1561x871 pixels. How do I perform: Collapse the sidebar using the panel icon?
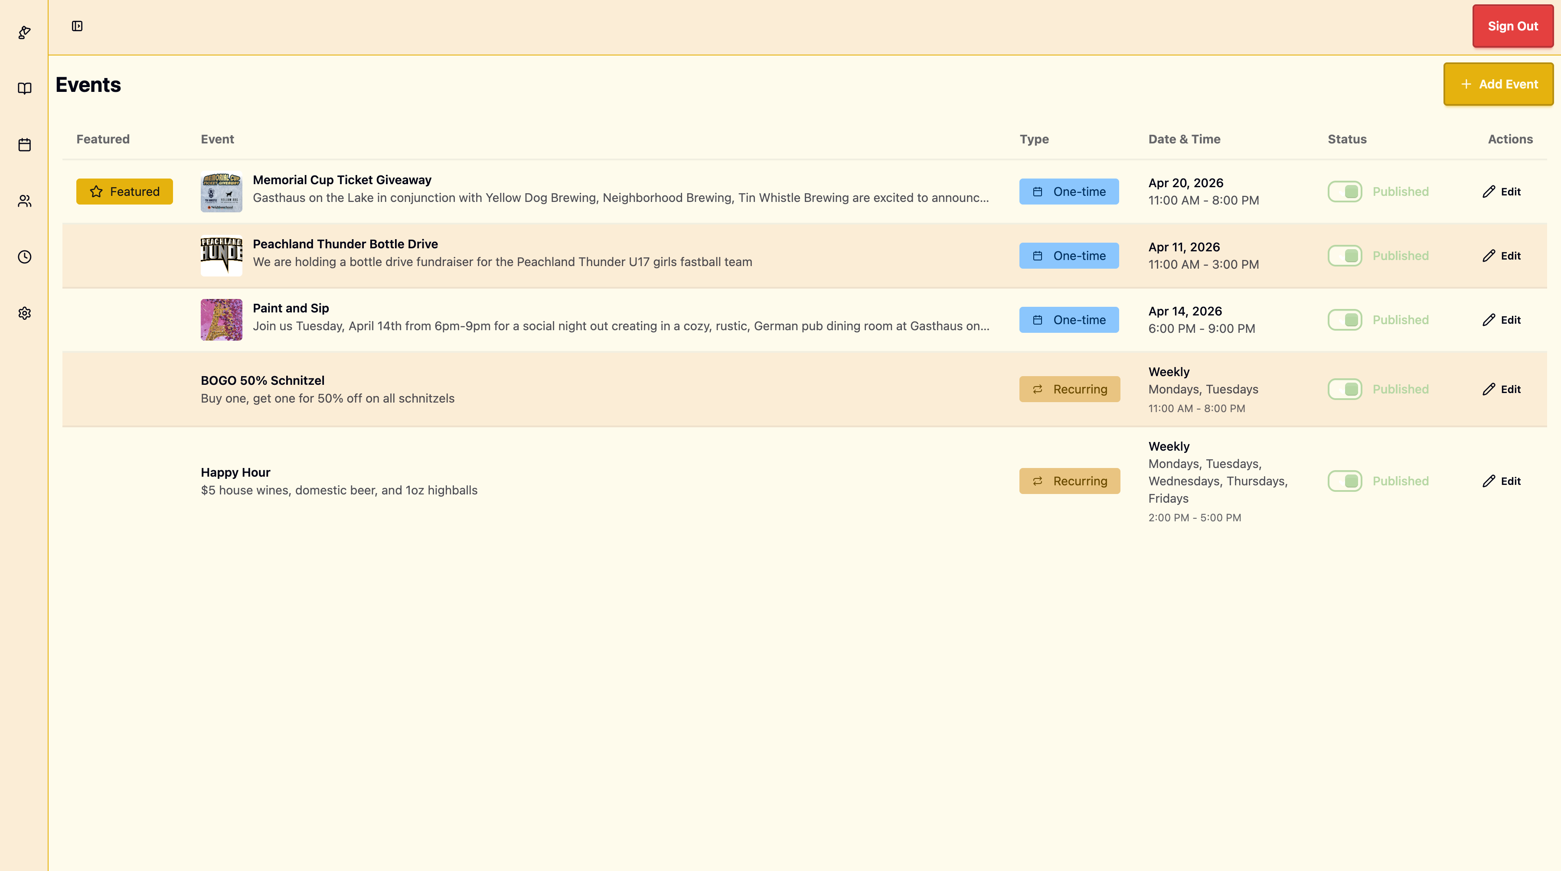[x=77, y=26]
